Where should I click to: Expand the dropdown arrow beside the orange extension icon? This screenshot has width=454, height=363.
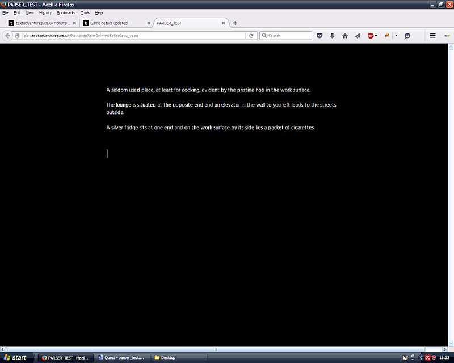point(396,36)
